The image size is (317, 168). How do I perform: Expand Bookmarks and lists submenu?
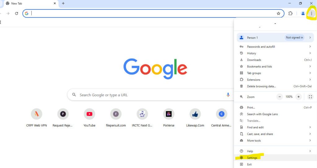tap(275, 67)
